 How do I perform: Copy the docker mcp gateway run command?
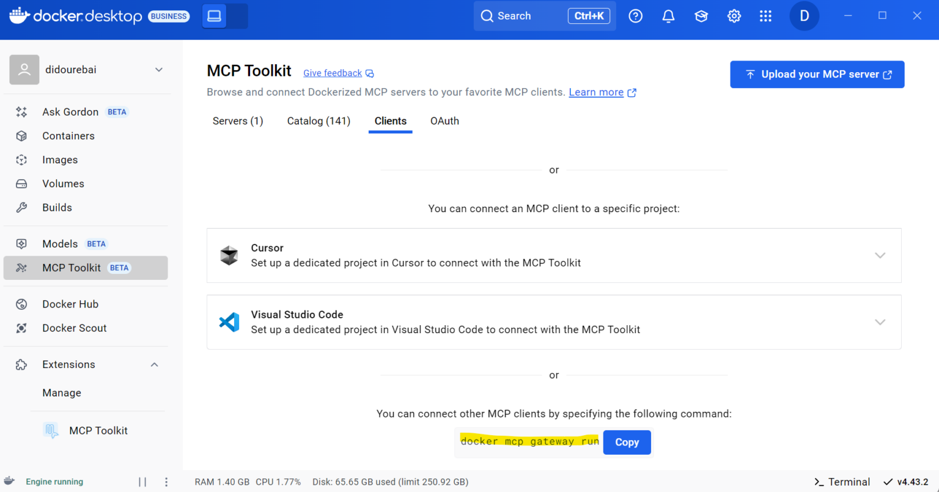(627, 442)
